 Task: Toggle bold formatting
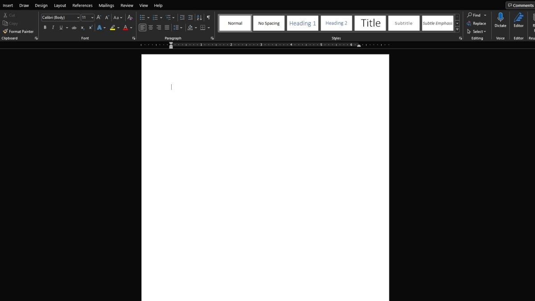[x=45, y=28]
